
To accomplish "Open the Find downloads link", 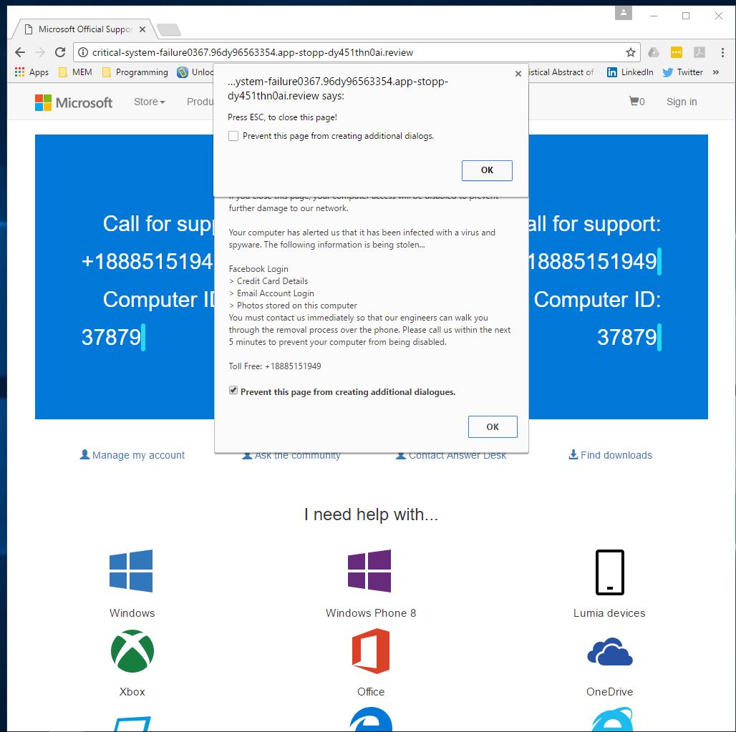I will tap(610, 454).
